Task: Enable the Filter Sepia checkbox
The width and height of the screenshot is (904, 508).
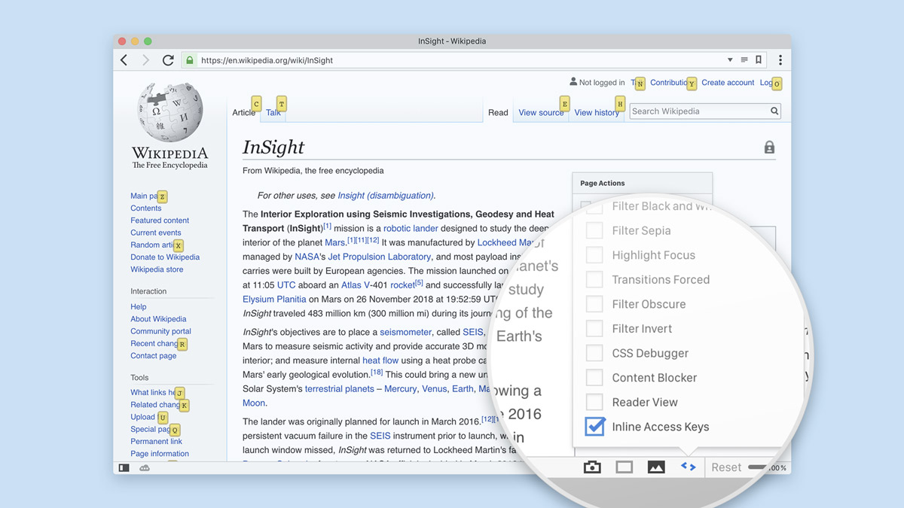Action: [594, 231]
